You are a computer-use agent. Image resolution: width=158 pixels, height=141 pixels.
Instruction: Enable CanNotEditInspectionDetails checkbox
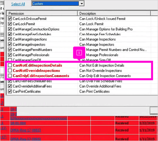(x=10, y=65)
